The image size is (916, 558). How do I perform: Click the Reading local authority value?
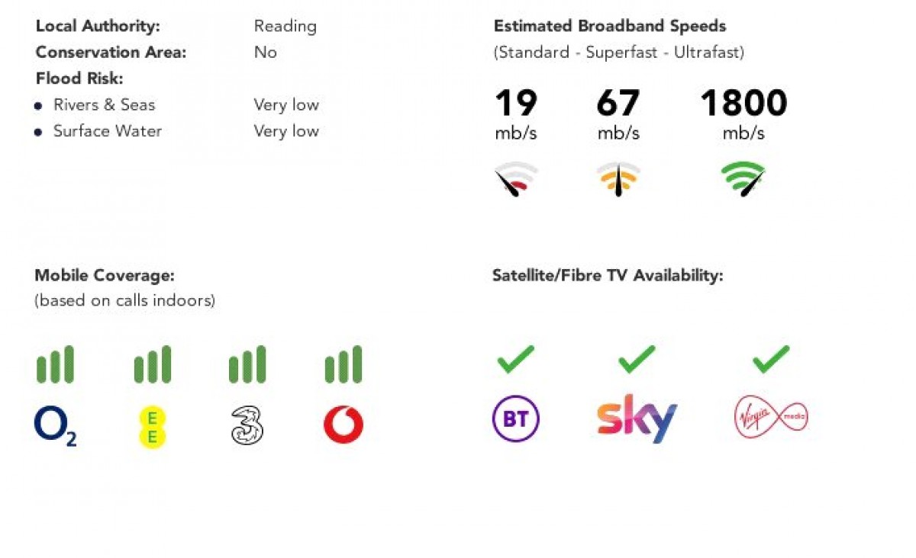coord(285,26)
